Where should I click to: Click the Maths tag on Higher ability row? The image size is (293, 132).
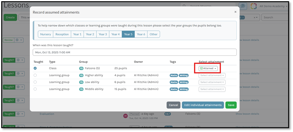[174, 75]
